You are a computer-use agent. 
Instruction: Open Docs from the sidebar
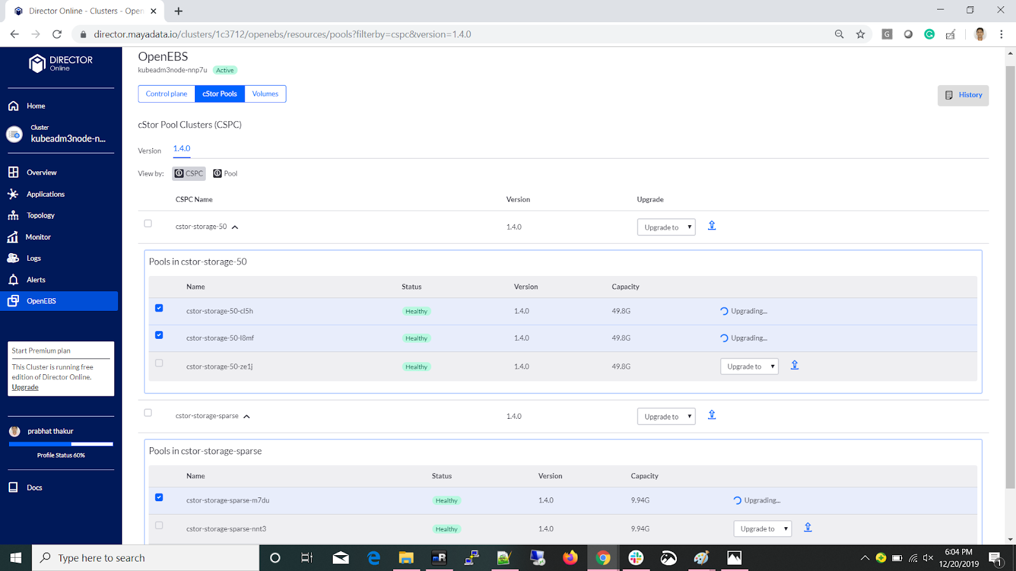pyautogui.click(x=34, y=487)
